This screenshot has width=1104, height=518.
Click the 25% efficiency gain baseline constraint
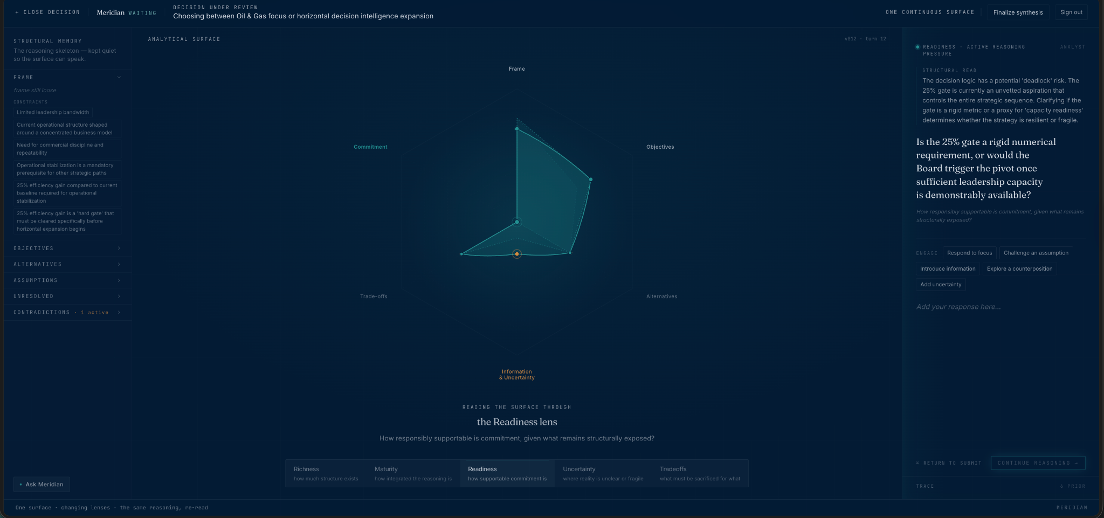[68, 193]
